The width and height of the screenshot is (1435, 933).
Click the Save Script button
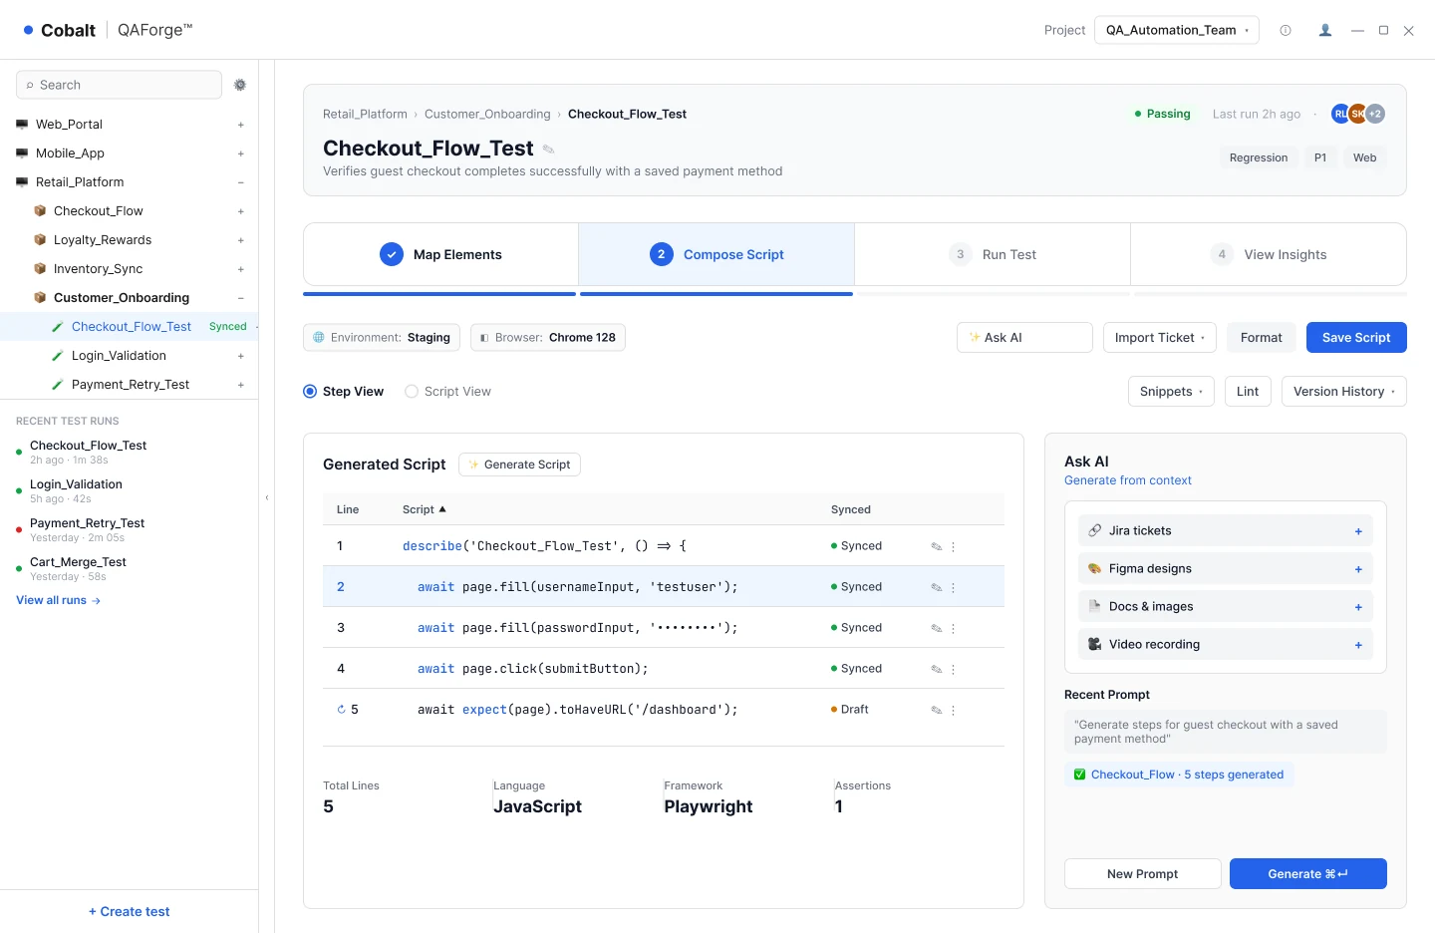(1356, 338)
